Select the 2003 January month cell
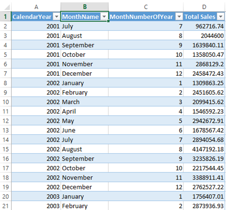This screenshot has height=210, width=226. tap(85, 197)
